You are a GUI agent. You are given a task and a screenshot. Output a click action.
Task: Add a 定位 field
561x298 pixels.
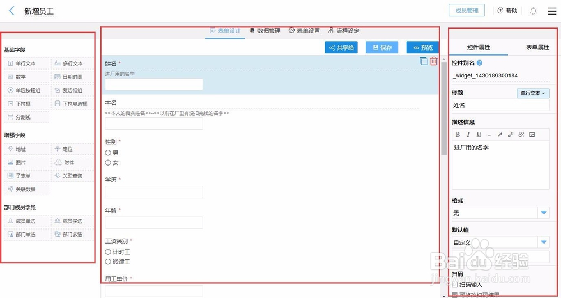[72, 149]
